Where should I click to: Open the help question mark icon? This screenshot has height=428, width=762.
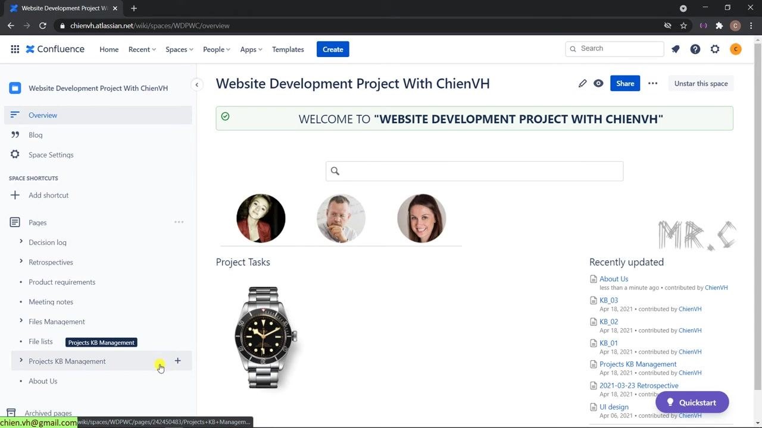click(695, 49)
